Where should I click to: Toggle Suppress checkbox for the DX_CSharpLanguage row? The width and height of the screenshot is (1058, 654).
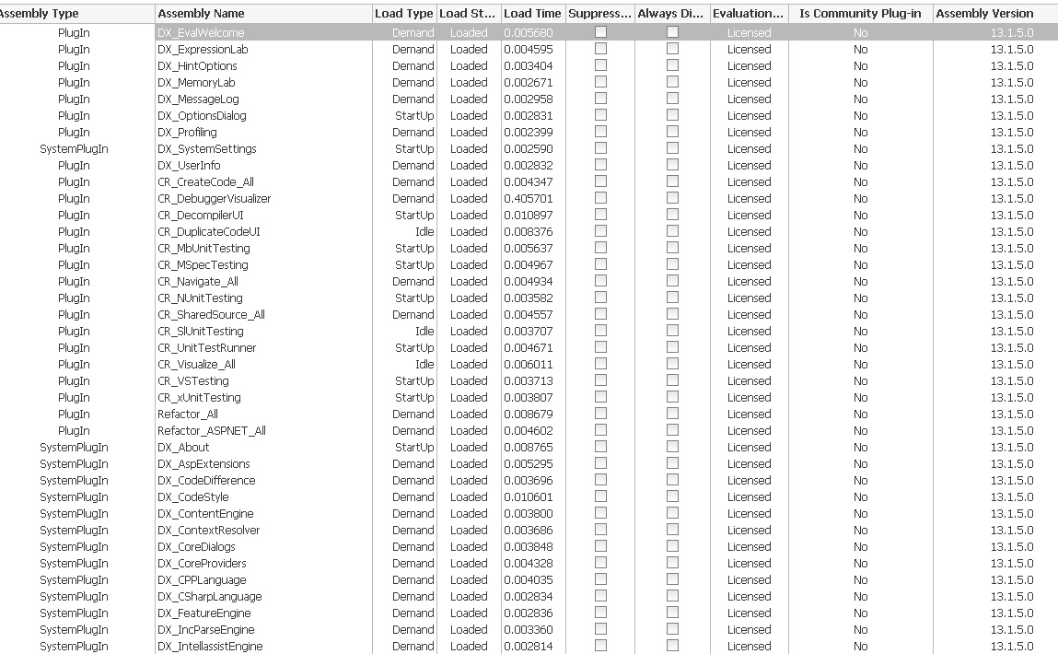coord(600,596)
